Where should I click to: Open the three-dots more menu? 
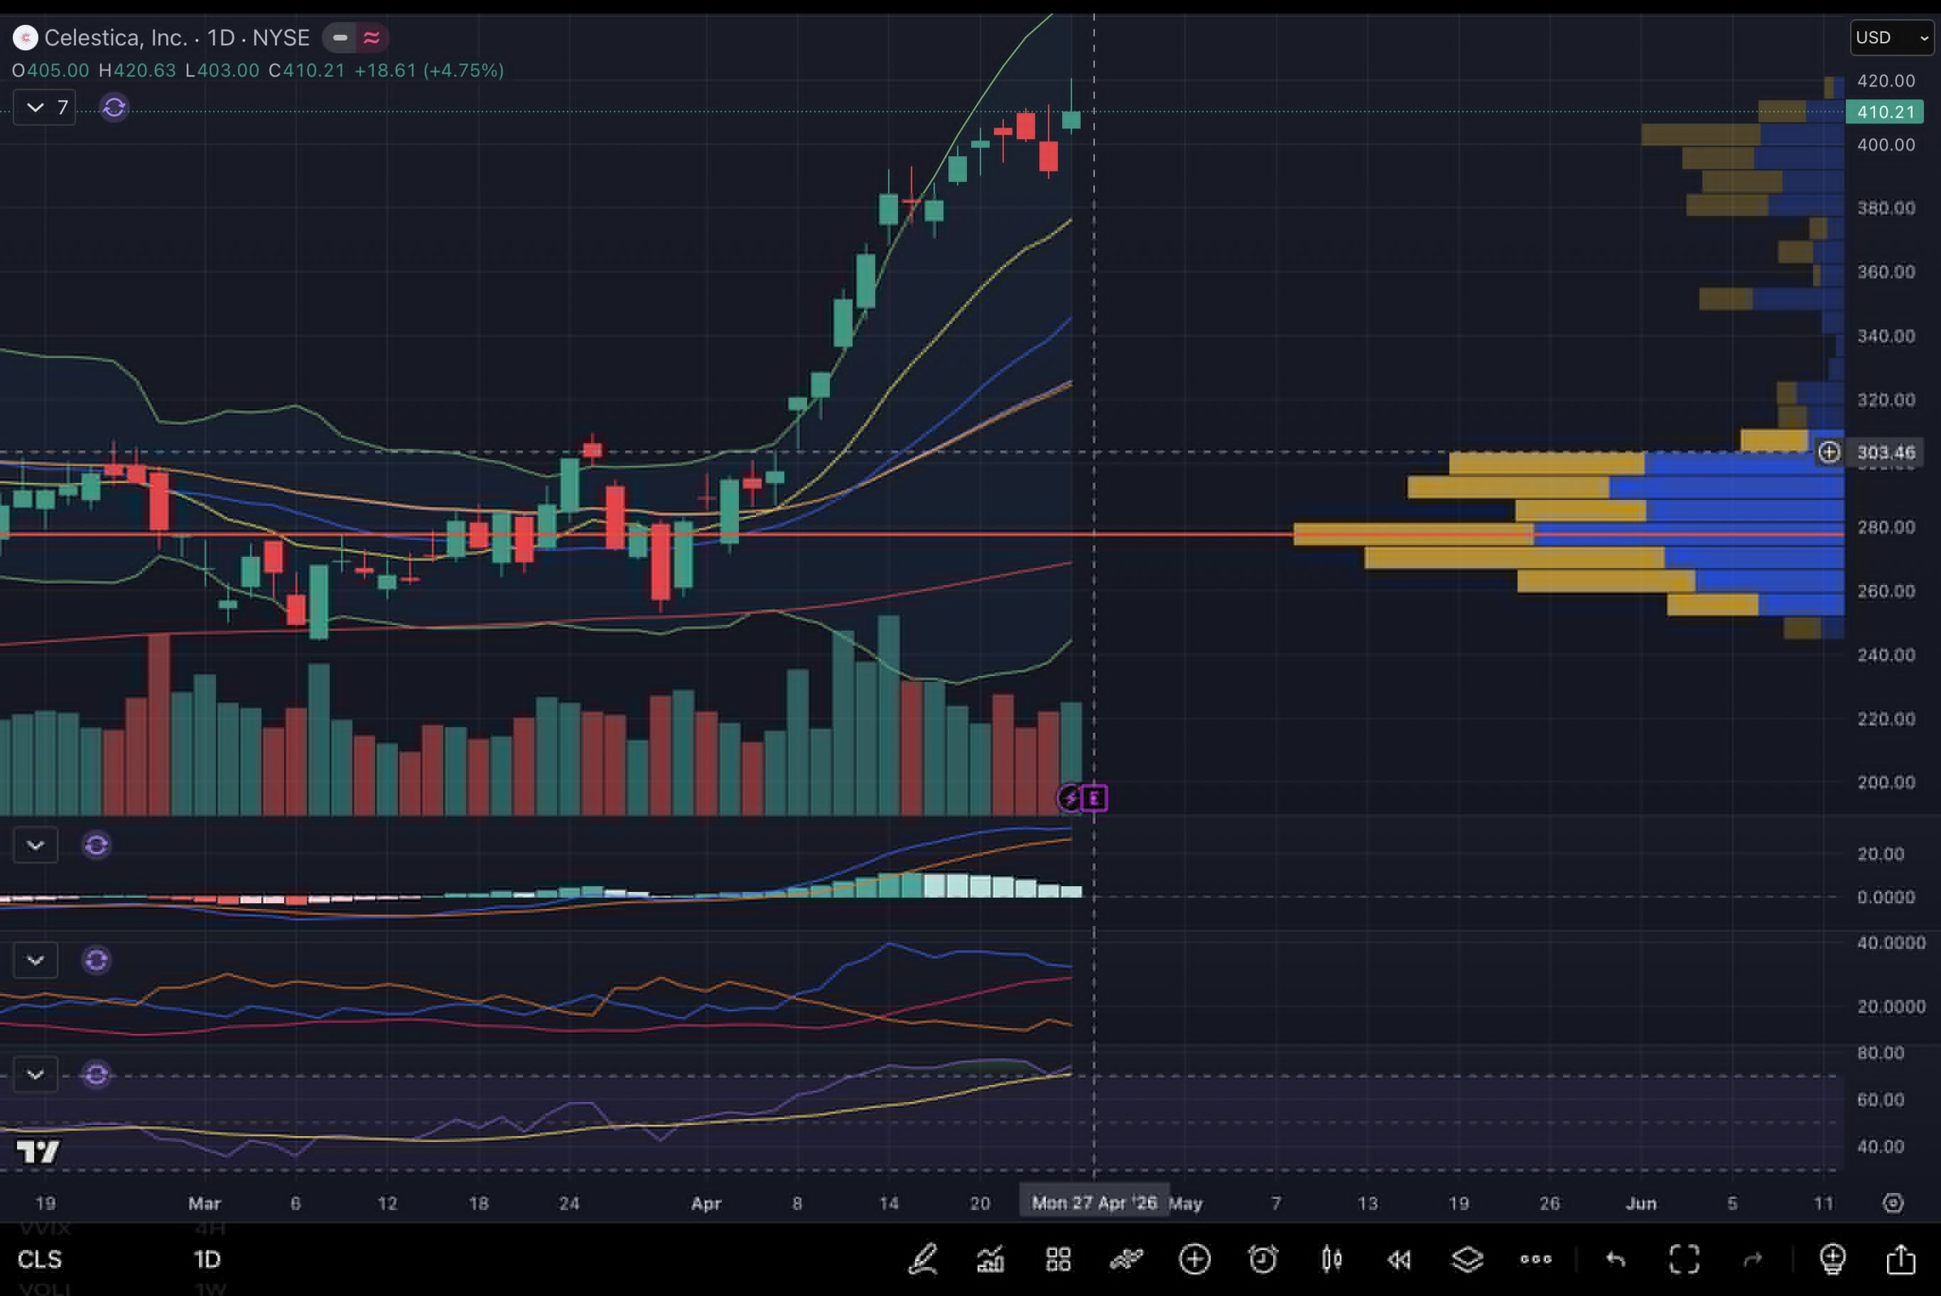point(1535,1260)
